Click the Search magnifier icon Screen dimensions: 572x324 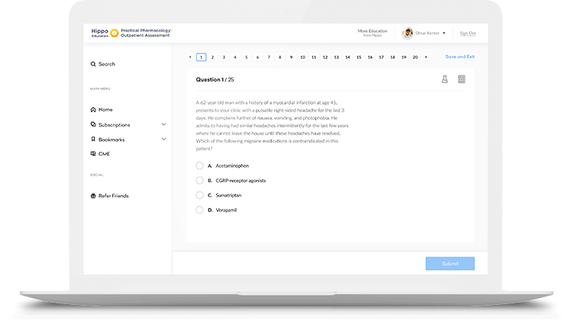pyautogui.click(x=93, y=64)
